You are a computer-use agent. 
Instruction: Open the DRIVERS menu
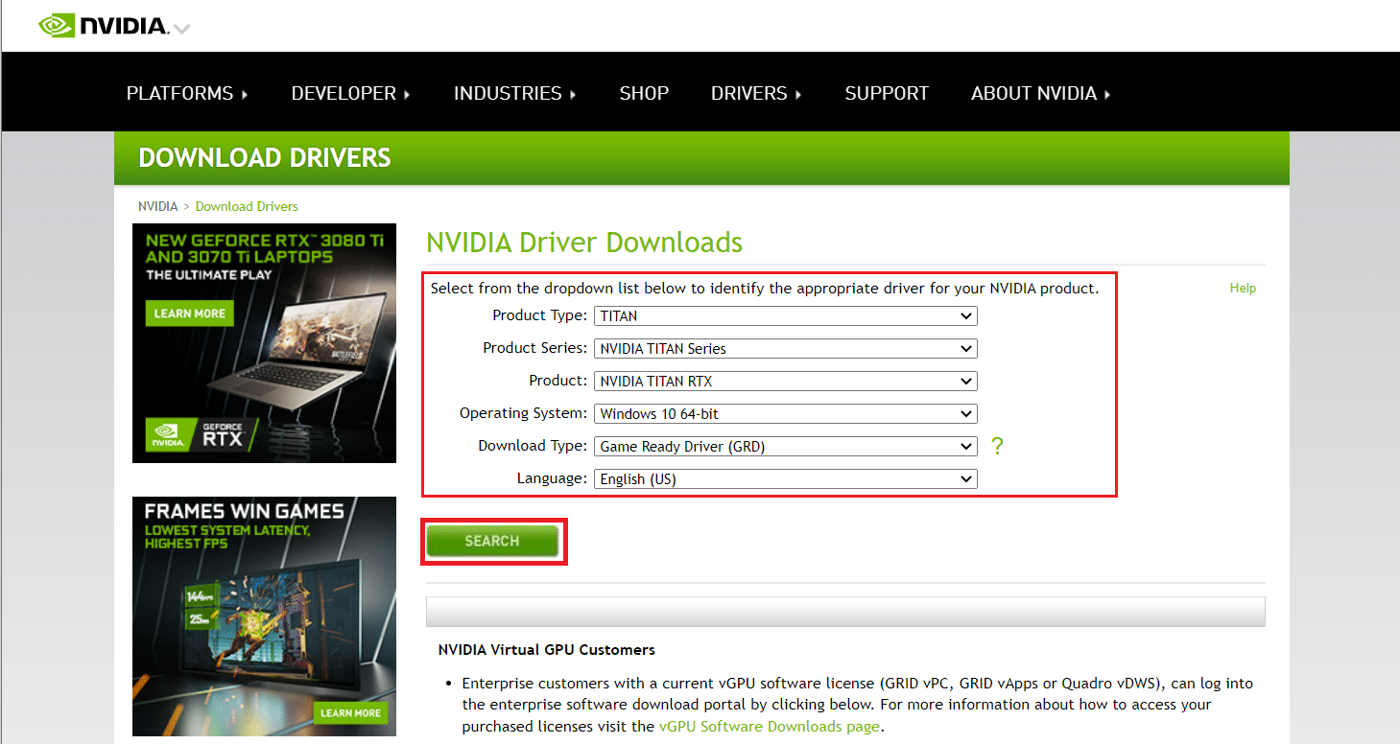pyautogui.click(x=756, y=93)
